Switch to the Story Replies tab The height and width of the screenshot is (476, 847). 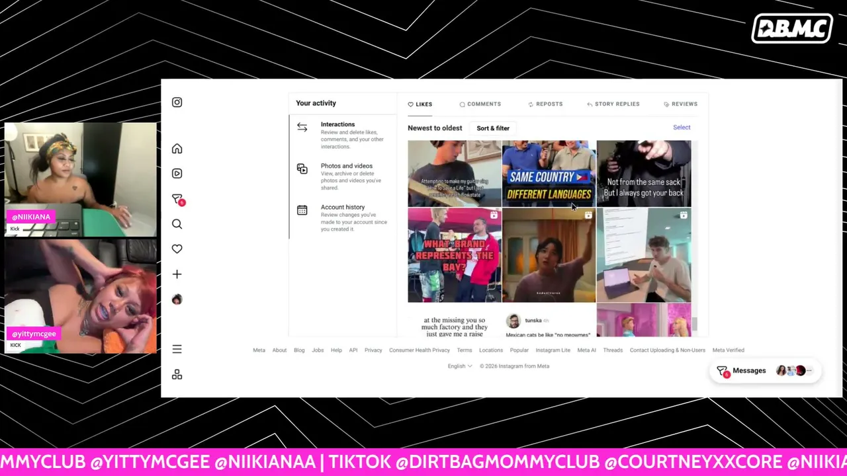(613, 104)
